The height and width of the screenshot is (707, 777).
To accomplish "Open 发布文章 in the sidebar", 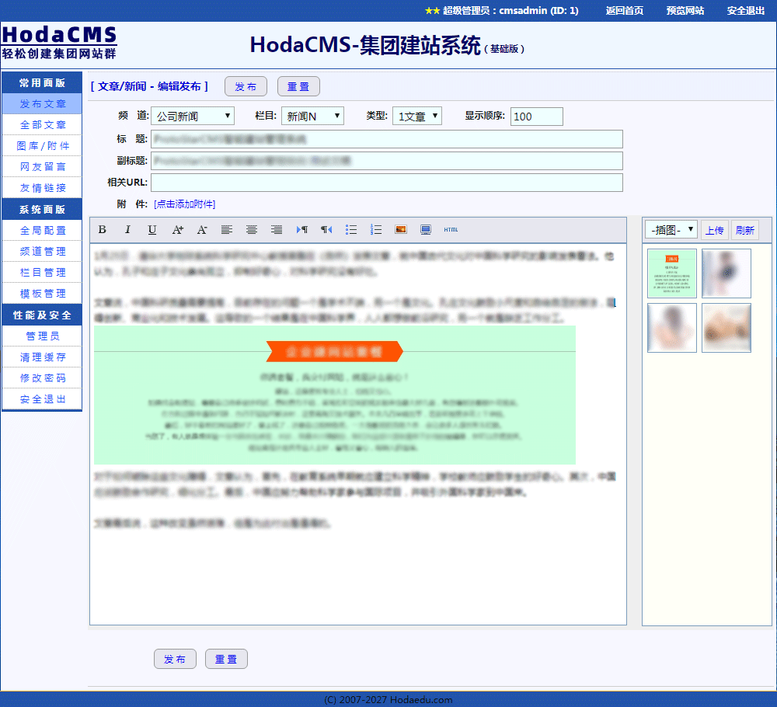I will (x=43, y=103).
